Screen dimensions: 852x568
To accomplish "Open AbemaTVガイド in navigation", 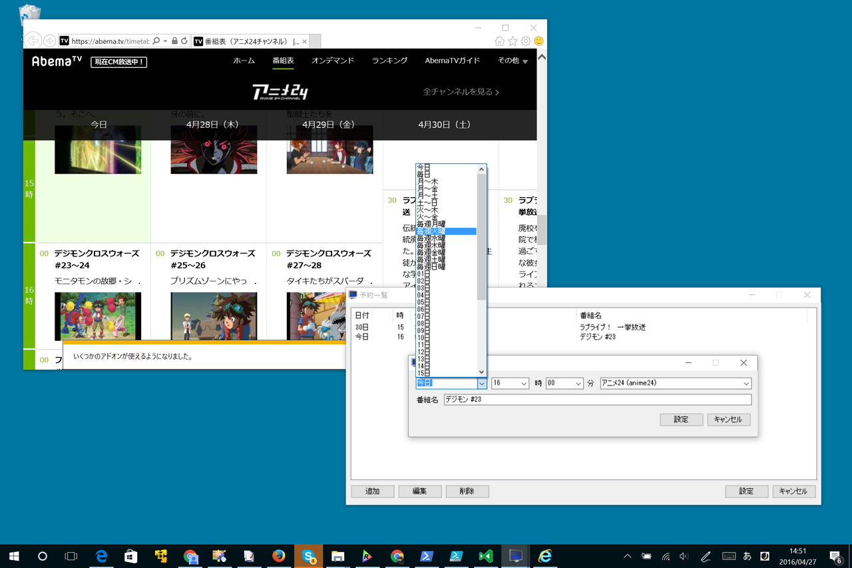I will point(453,61).
